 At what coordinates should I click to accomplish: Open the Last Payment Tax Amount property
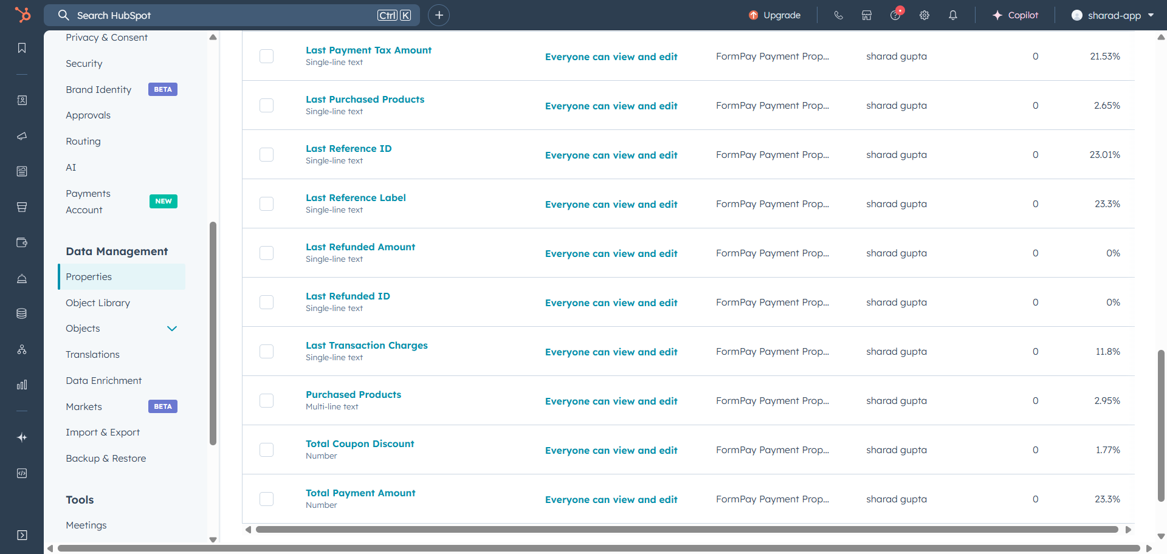368,50
